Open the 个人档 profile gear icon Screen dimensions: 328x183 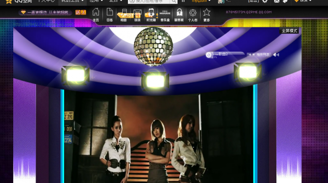193,15
